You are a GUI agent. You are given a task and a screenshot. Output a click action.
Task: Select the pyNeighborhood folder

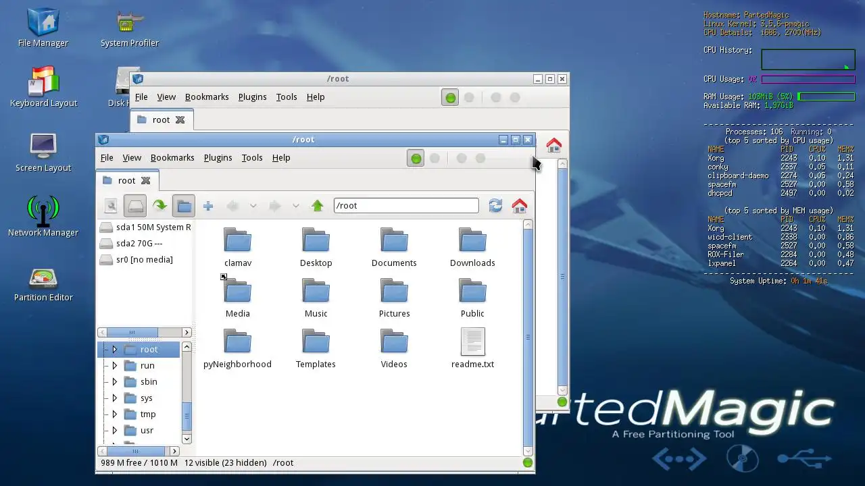tap(237, 348)
